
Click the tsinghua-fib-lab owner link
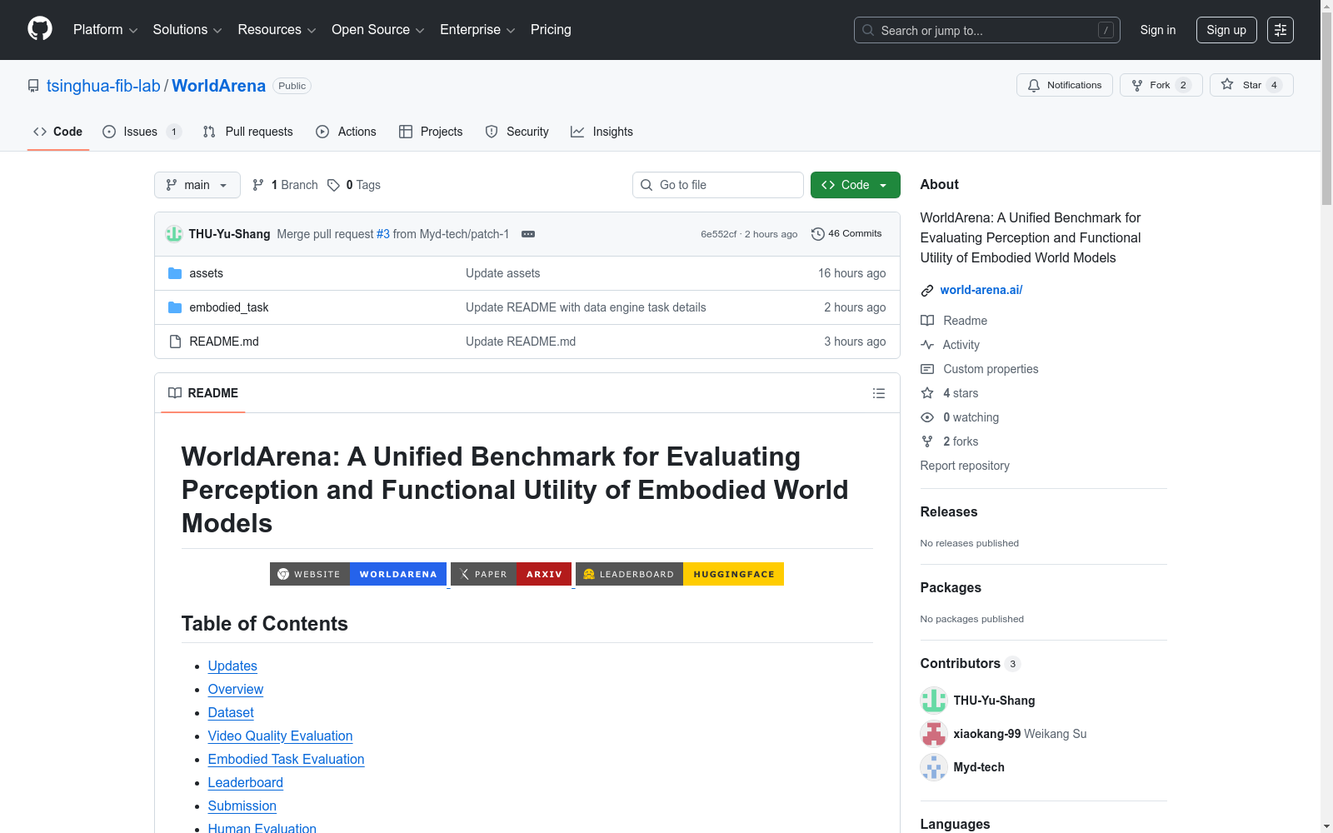click(x=103, y=86)
